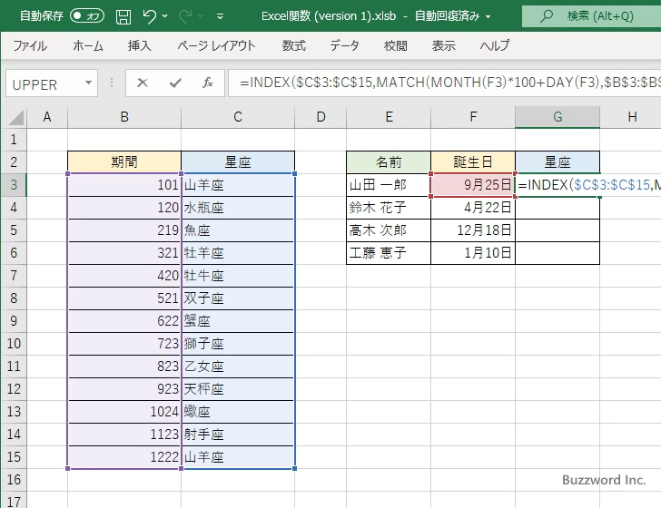Click cell containing 射手座
This screenshot has width=661, height=508.
238,435
